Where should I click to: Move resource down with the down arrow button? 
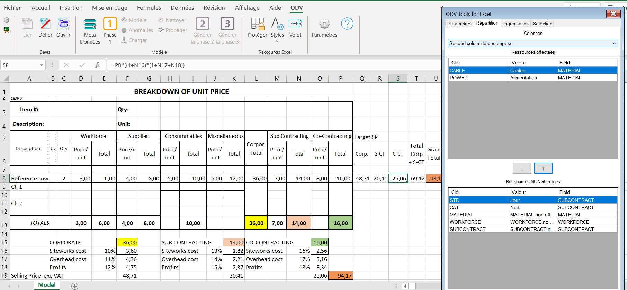click(x=522, y=168)
